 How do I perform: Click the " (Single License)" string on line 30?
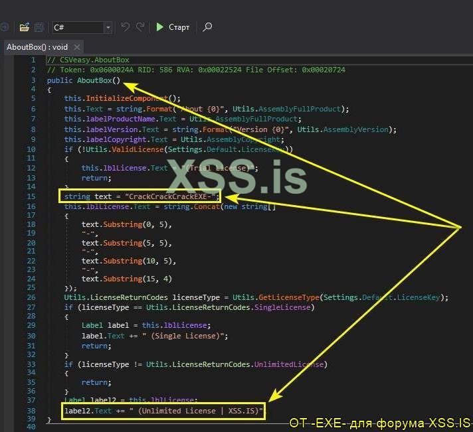(x=184, y=336)
